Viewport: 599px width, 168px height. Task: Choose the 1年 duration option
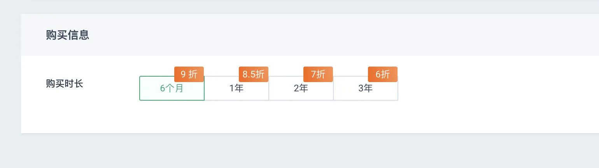(x=236, y=88)
